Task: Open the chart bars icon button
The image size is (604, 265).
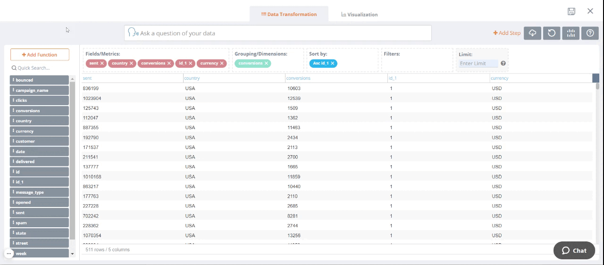Action: click(571, 33)
